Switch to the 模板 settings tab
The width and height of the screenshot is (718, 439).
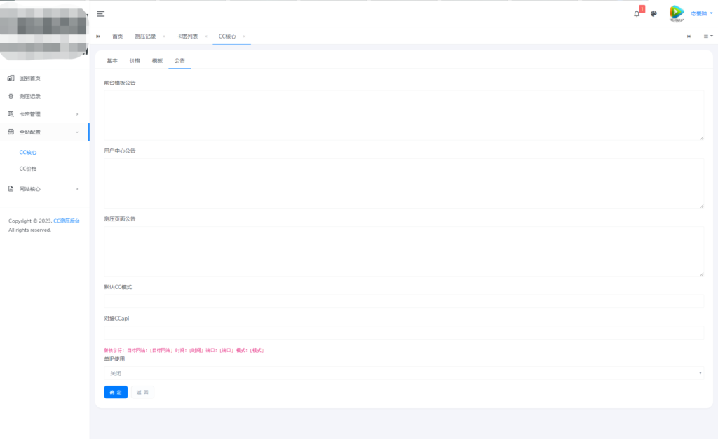point(157,61)
